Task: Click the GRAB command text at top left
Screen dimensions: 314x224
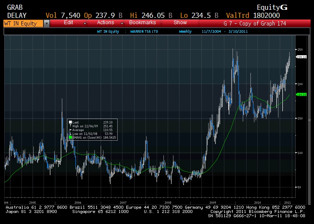Action: (15, 8)
